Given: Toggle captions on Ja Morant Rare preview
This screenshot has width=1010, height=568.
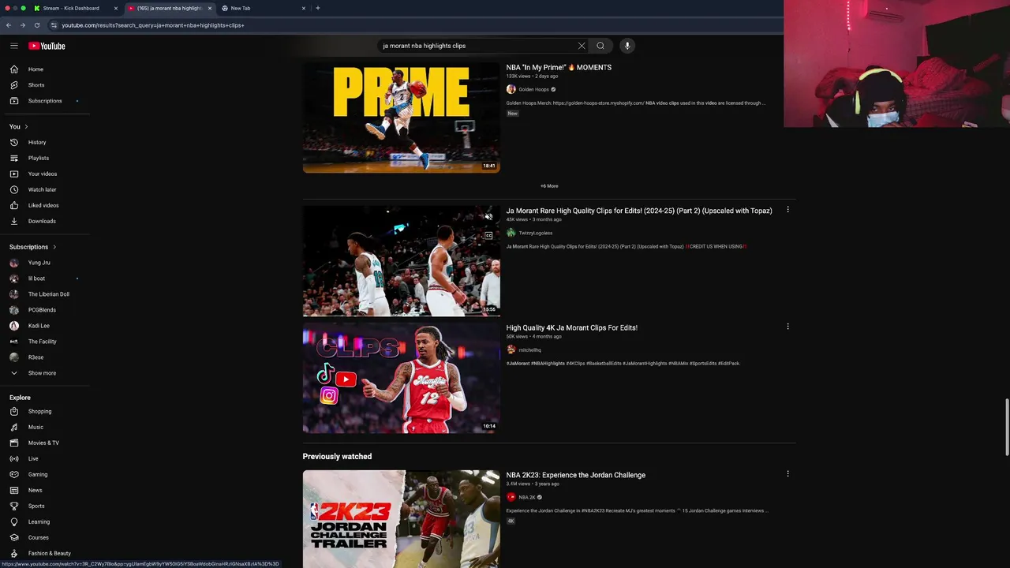Looking at the screenshot, I should tap(488, 235).
